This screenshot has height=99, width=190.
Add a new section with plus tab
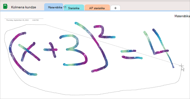(x=115, y=8)
